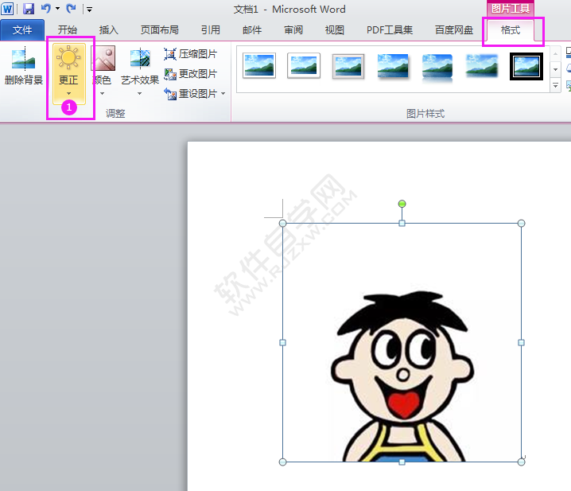This screenshot has width=571, height=491.
Task: Click the Word application icon in title bar
Action: [x=7, y=9]
